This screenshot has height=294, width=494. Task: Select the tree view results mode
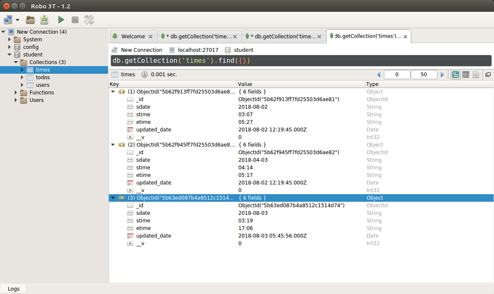tap(455, 74)
